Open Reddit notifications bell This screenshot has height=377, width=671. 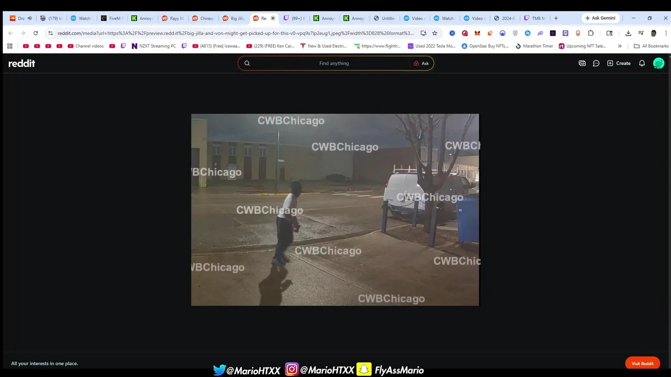coord(642,63)
